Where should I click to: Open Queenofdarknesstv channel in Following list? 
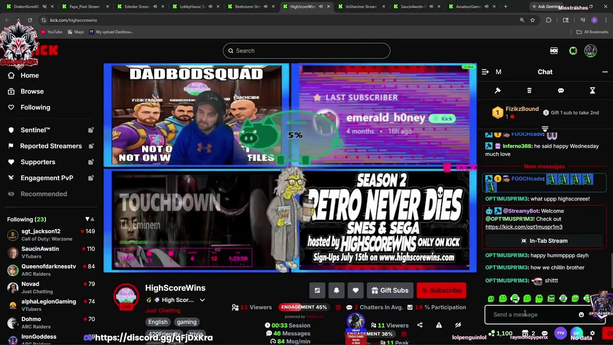coord(51,270)
